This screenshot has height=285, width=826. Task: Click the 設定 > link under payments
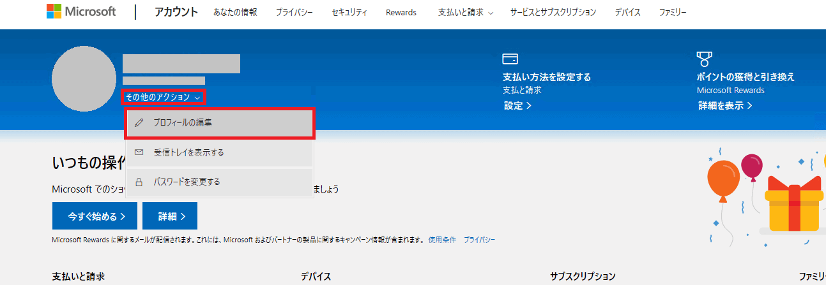[x=517, y=106]
